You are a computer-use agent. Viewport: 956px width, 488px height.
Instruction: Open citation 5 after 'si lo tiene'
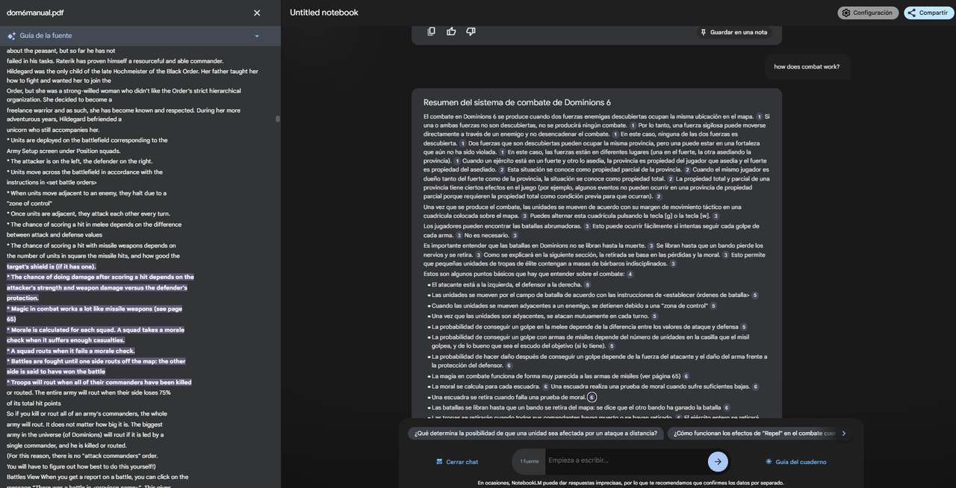611,346
